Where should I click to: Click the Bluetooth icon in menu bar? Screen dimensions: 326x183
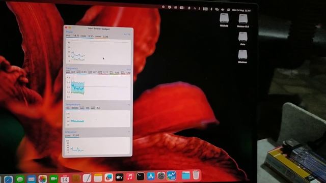(x=211, y=9)
